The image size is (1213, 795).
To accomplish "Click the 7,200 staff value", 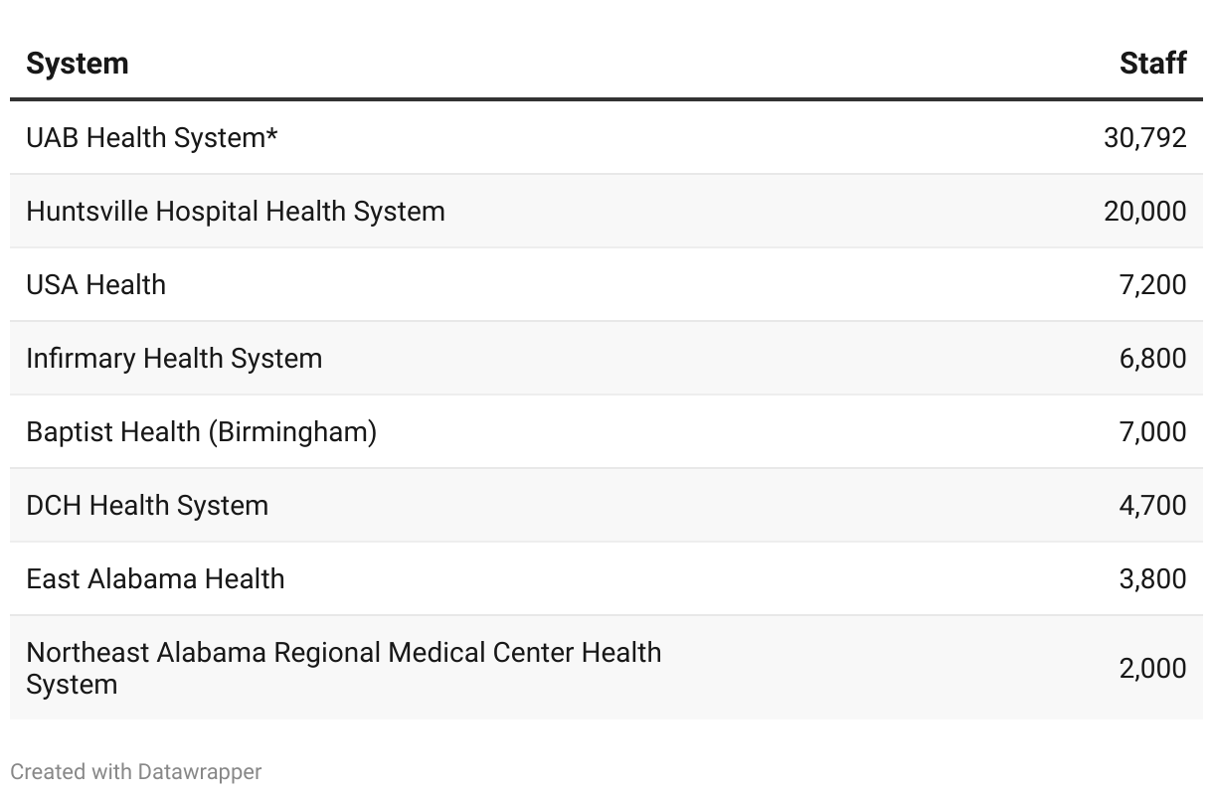I will coord(1152,284).
